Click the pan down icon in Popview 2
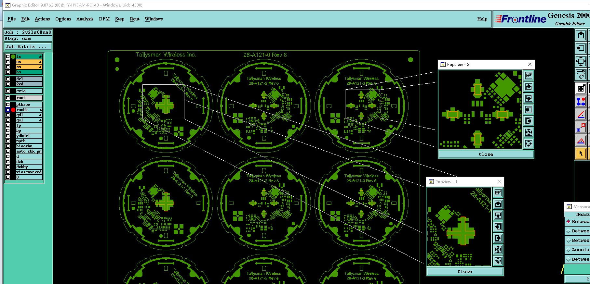The image size is (590, 284). click(x=529, y=98)
